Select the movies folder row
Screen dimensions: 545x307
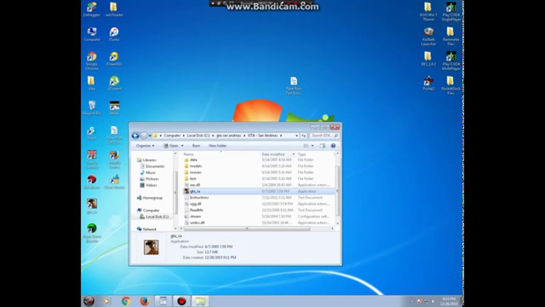[259, 172]
